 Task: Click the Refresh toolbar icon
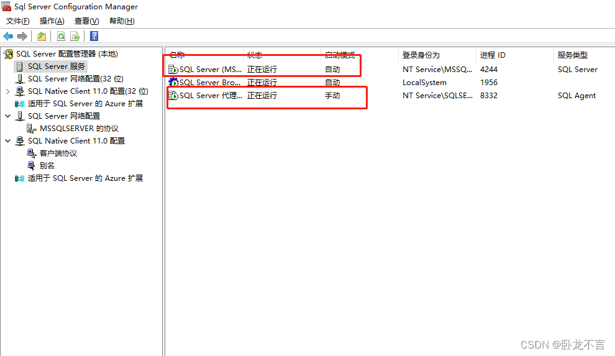point(61,37)
